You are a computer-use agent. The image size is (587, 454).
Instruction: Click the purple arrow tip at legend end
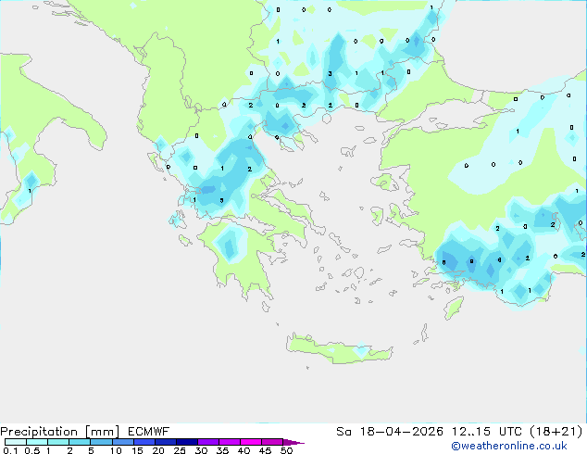click(293, 442)
